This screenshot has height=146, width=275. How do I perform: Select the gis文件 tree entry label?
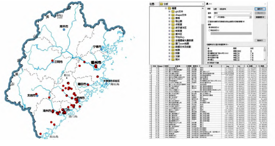179,11
